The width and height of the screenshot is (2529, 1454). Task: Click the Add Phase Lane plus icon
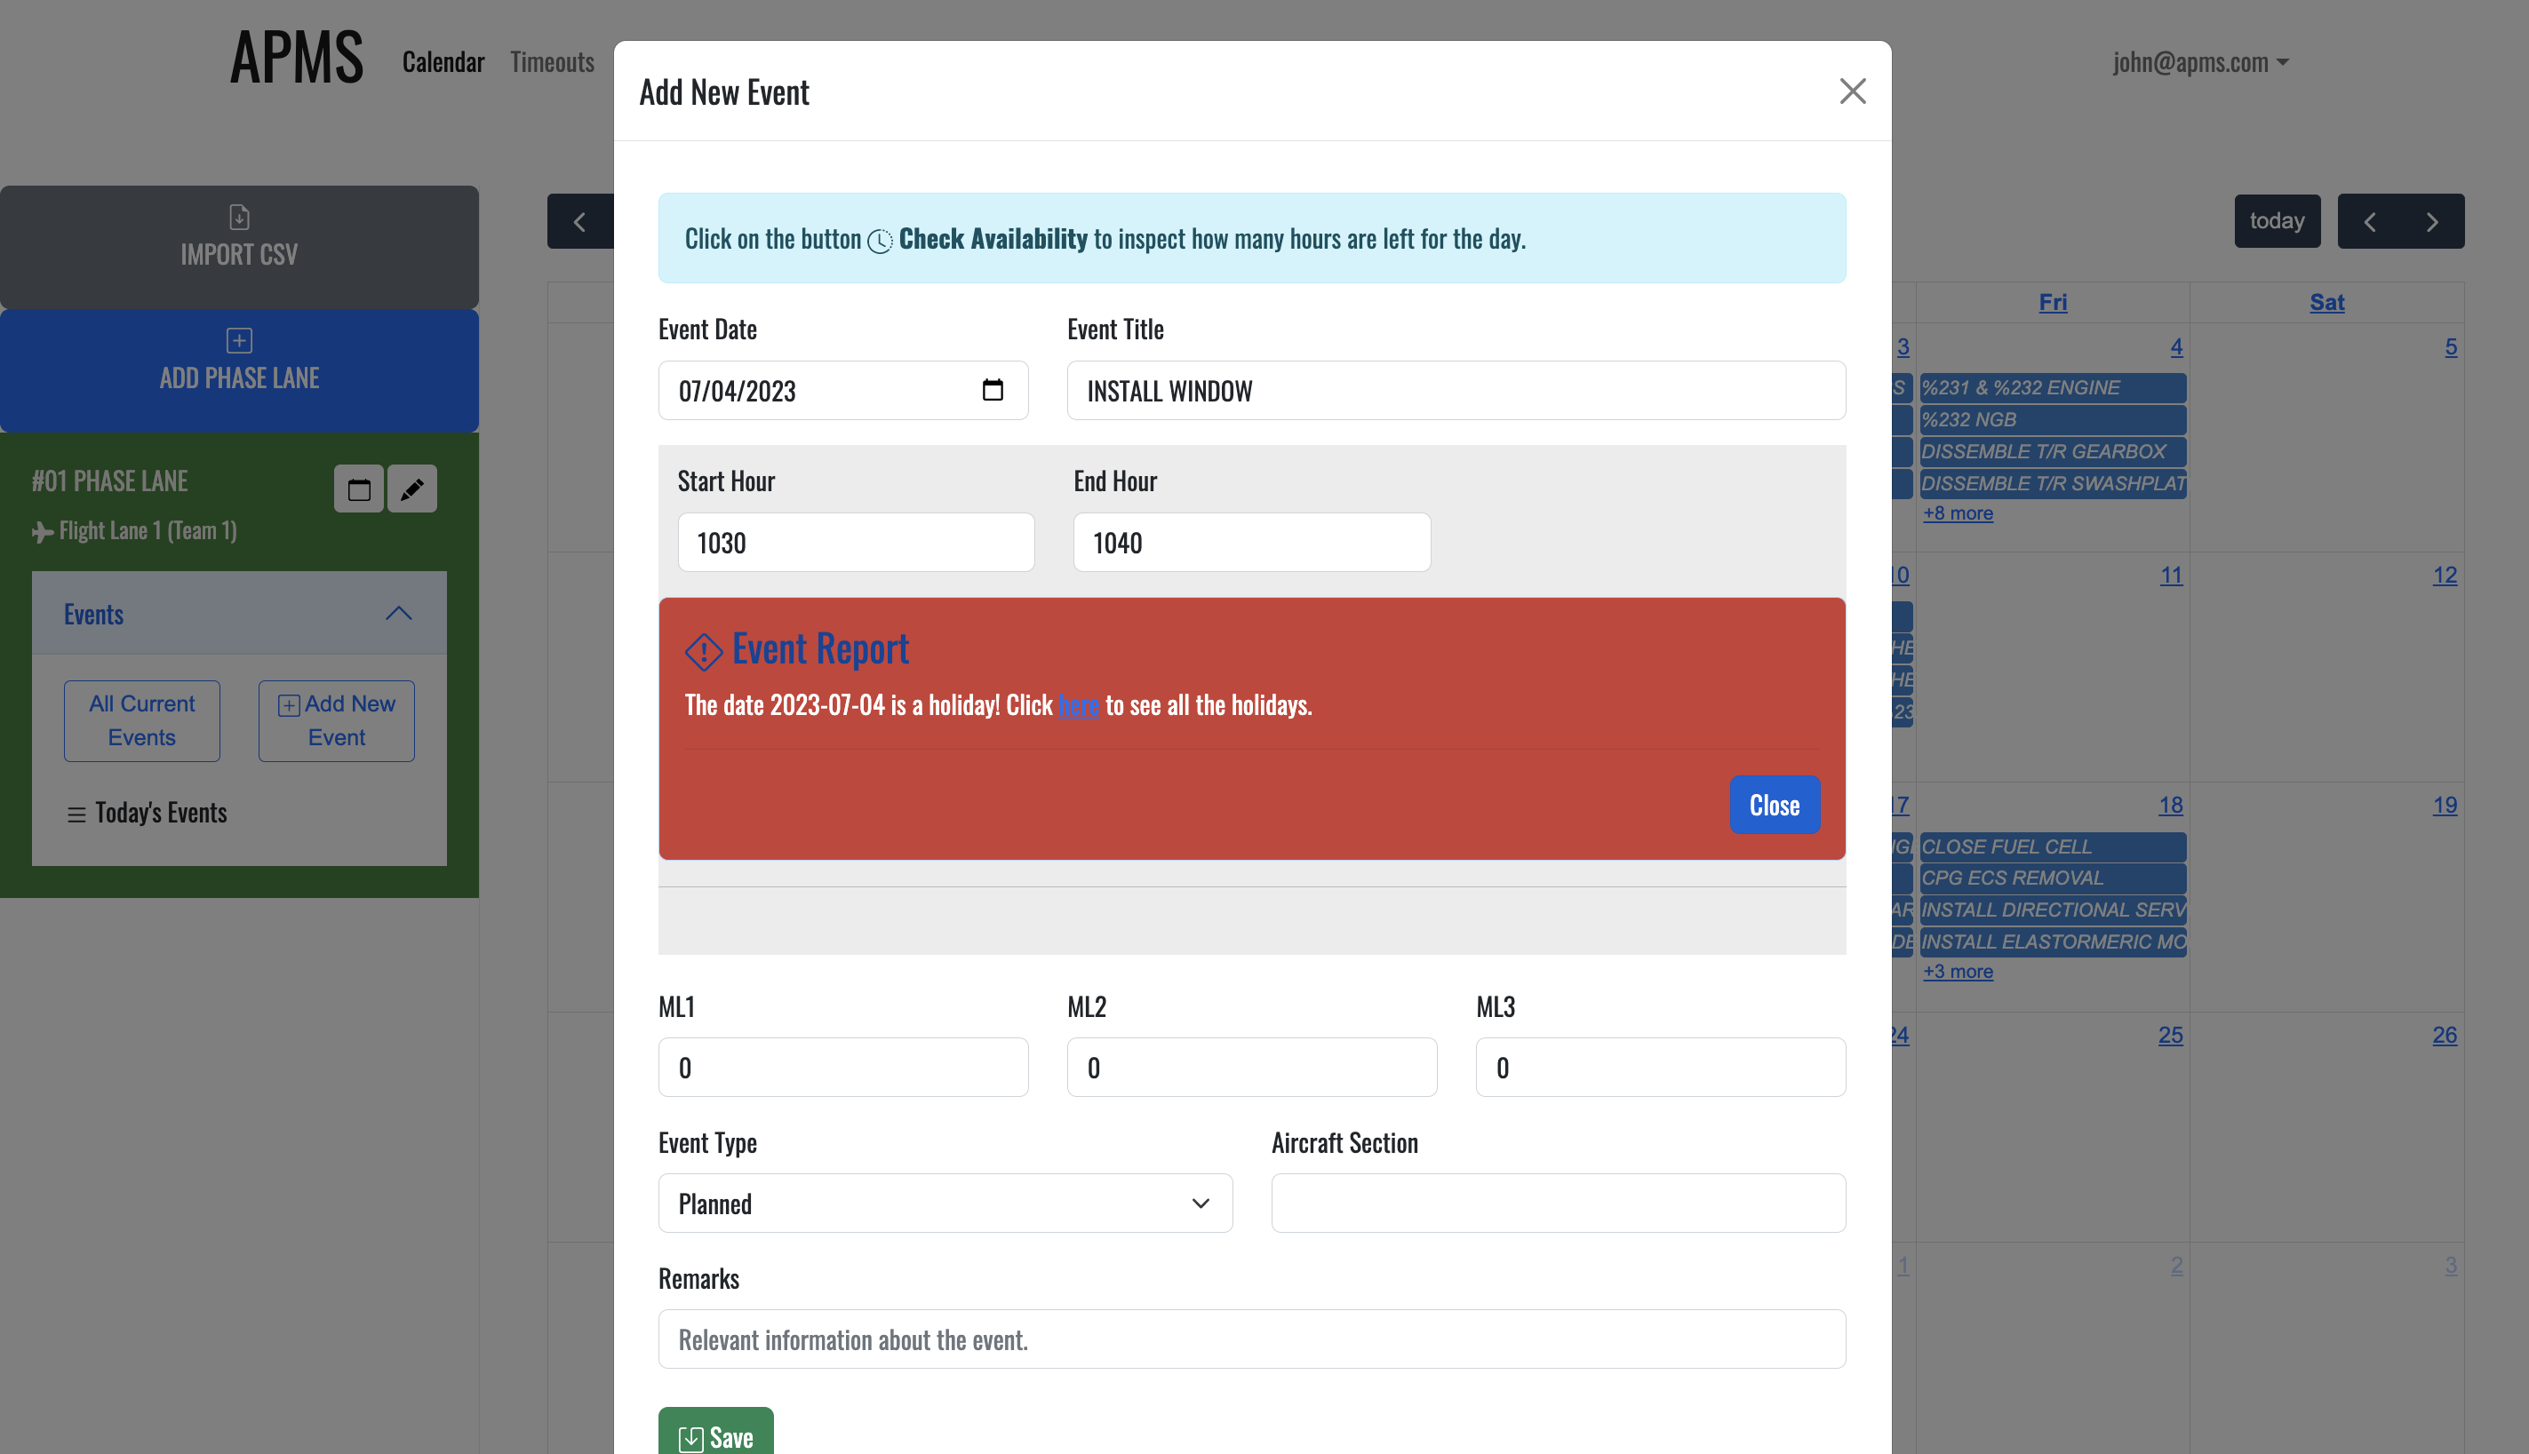239,340
